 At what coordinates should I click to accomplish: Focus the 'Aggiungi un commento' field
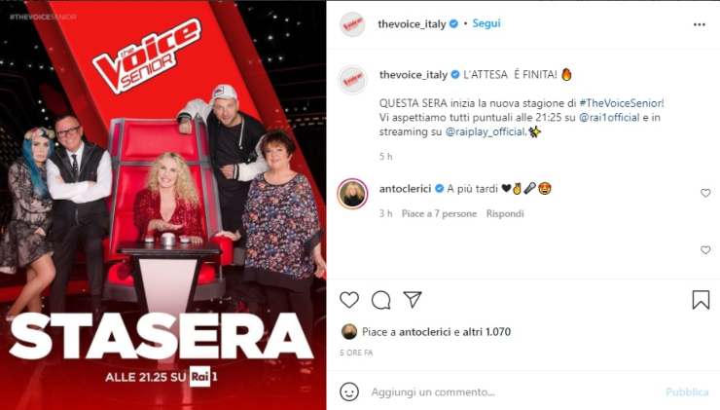(510, 392)
